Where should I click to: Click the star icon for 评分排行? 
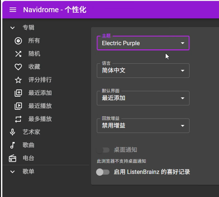click(18, 80)
